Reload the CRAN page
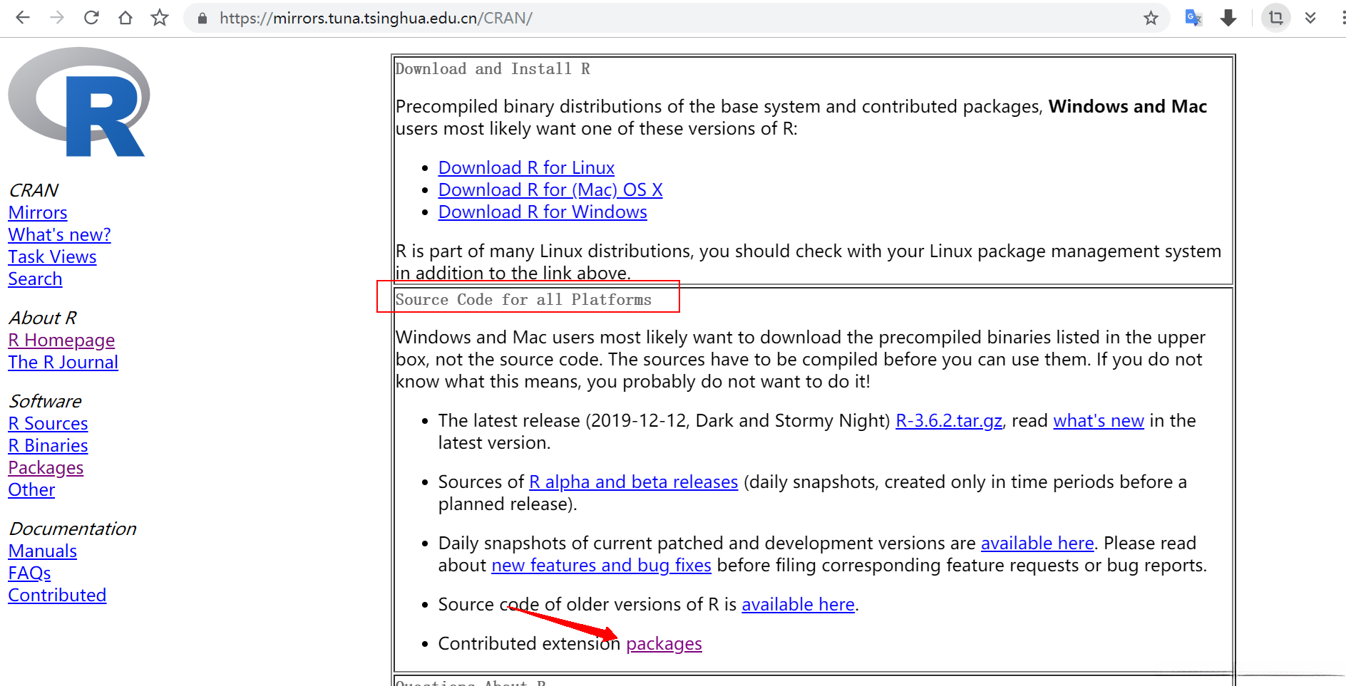This screenshot has height=686, width=1346. coord(91,18)
